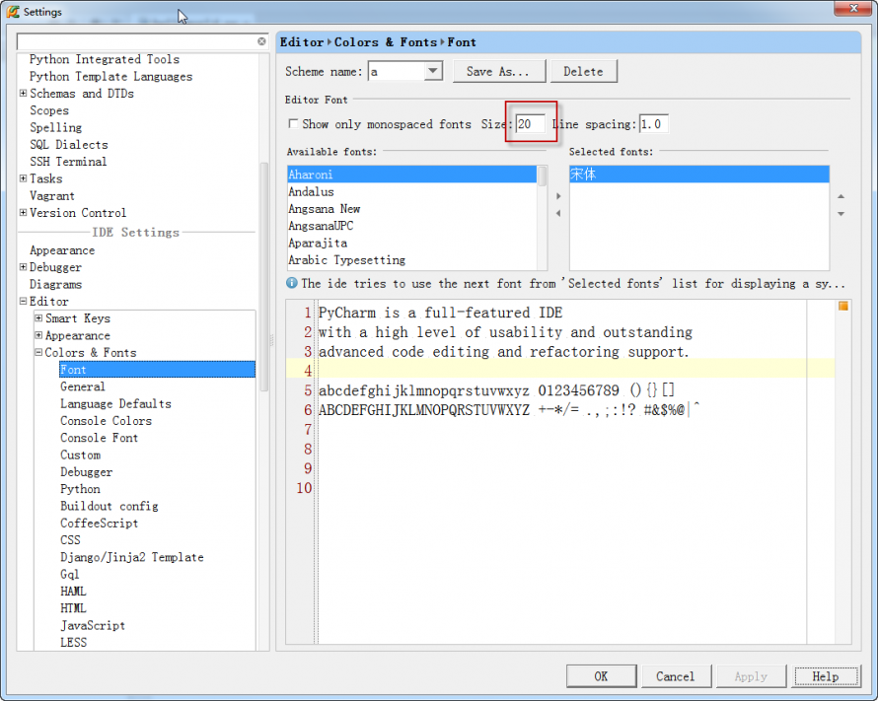Focus the settings search box
Image resolution: width=878 pixels, height=701 pixels.
pyautogui.click(x=137, y=41)
